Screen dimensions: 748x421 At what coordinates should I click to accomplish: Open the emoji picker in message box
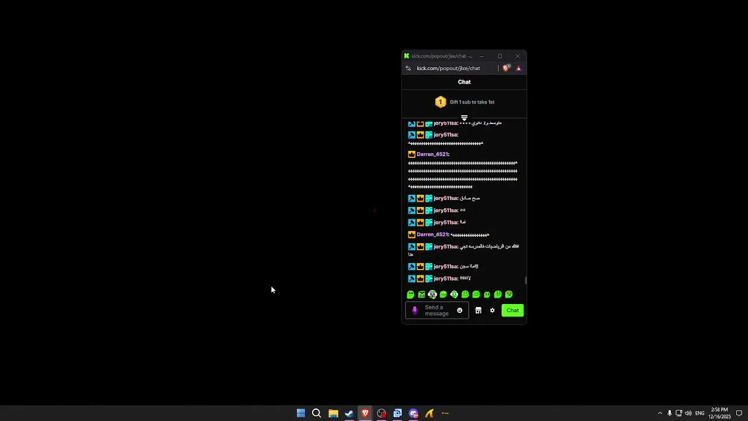point(459,310)
